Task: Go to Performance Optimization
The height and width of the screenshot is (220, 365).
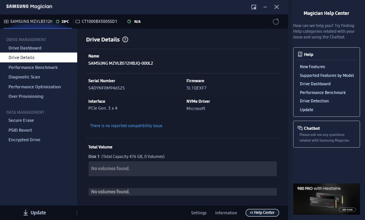Action: point(35,87)
